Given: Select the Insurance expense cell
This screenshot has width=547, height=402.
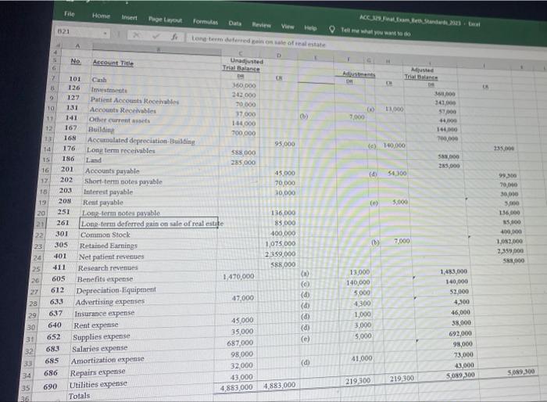Looking at the screenshot, I should tap(104, 314).
